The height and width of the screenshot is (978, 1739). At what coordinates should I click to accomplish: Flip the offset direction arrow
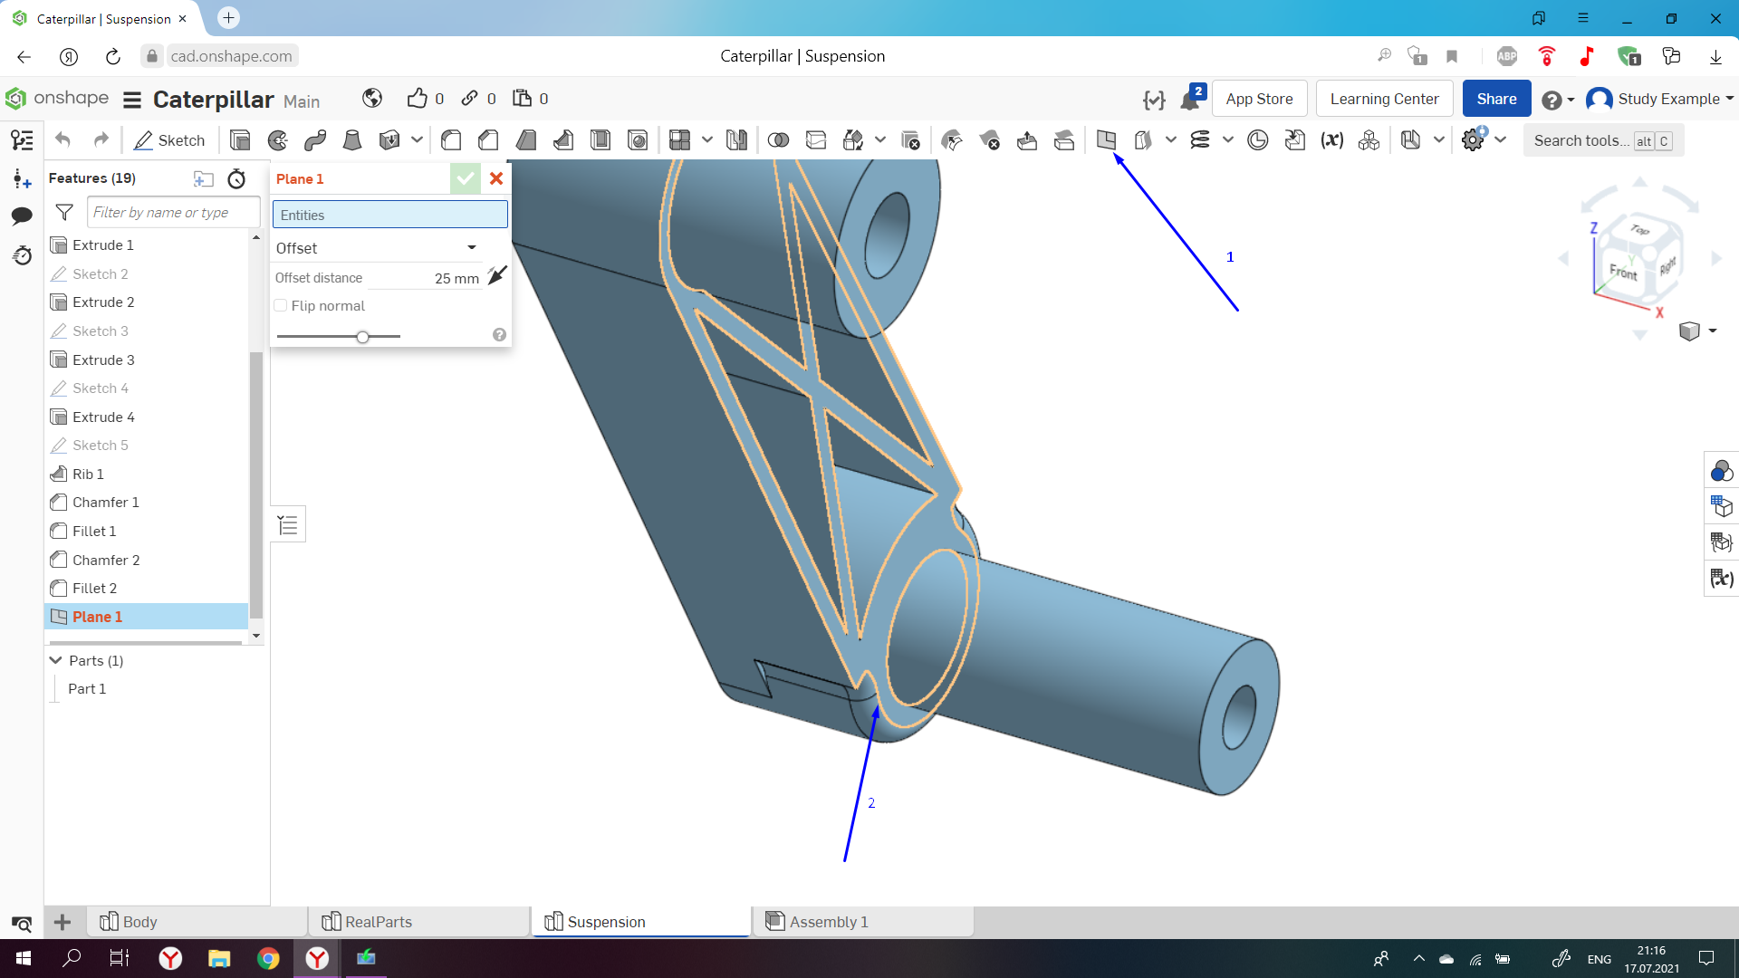496,275
